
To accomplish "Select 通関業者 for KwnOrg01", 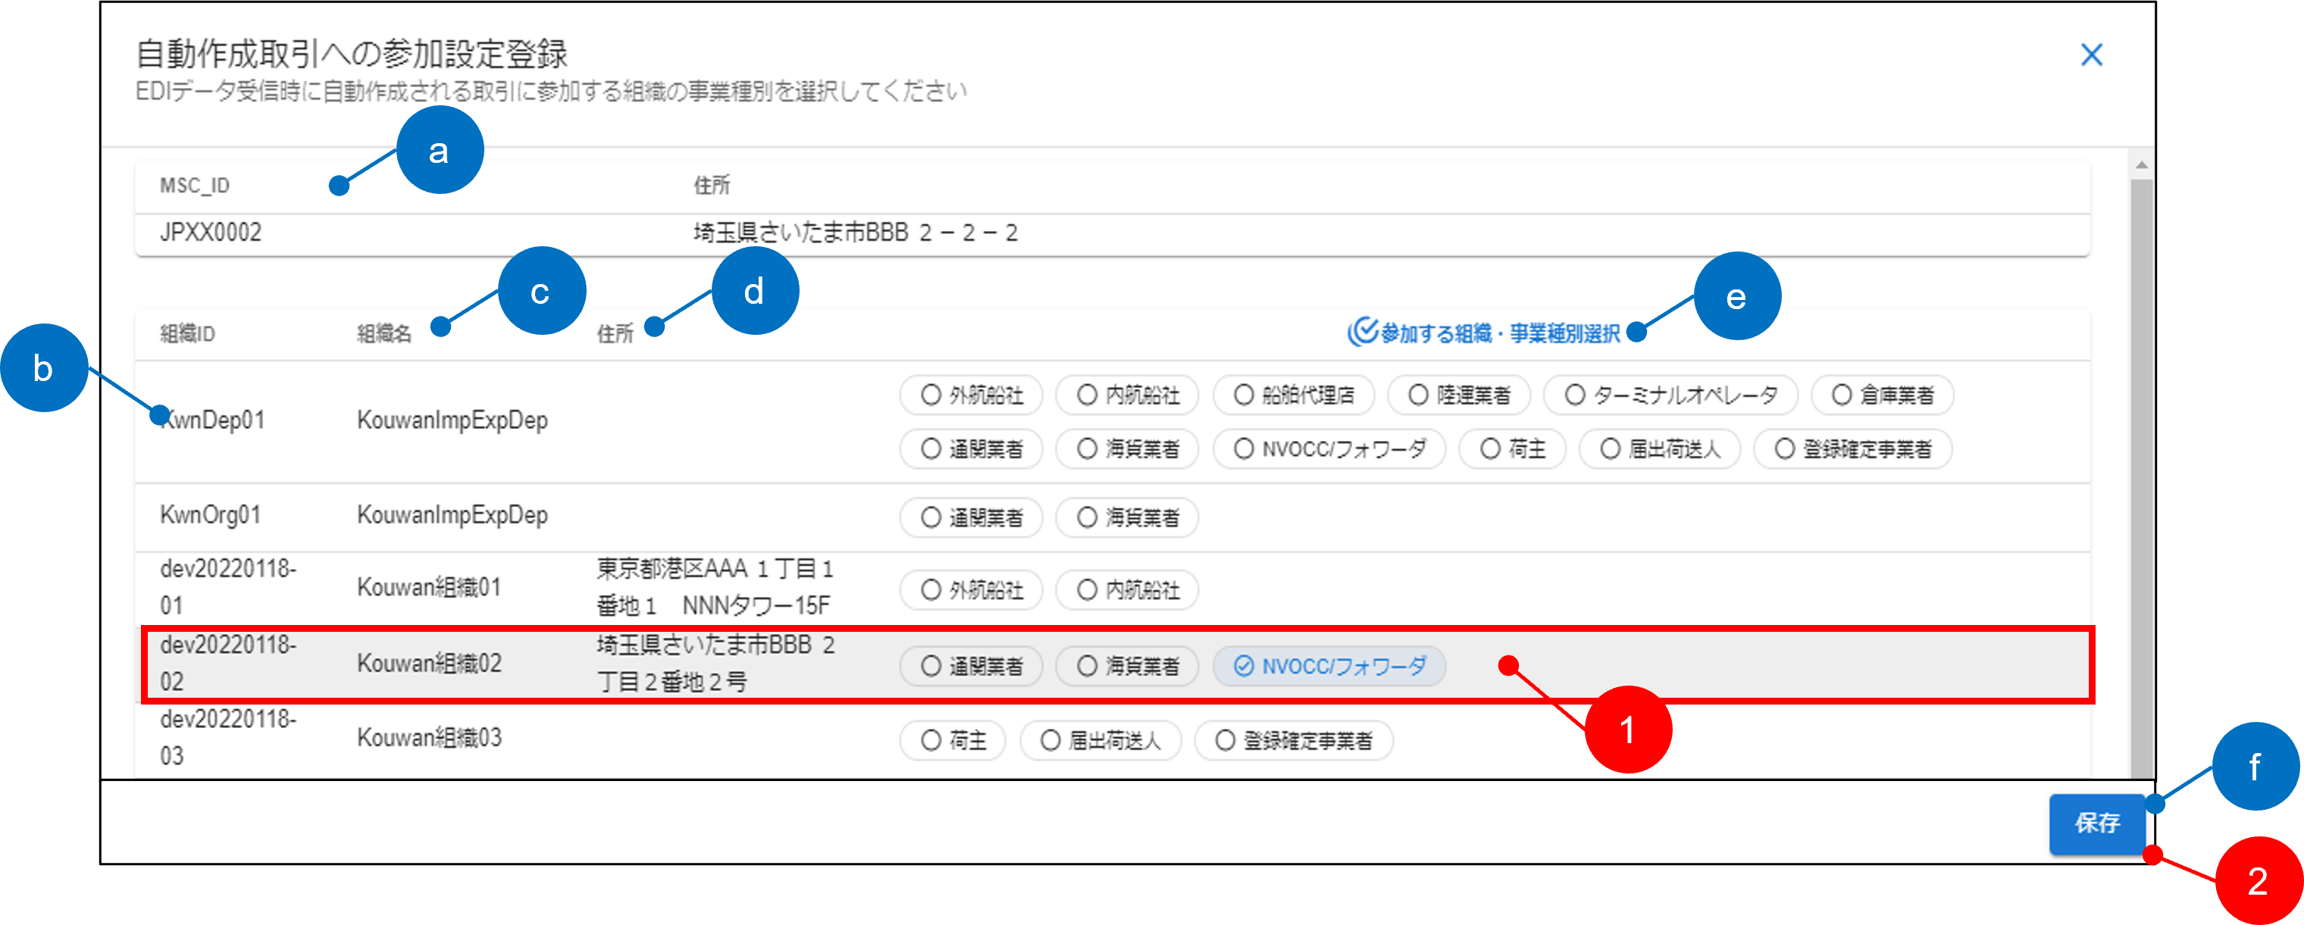I will pos(970,517).
